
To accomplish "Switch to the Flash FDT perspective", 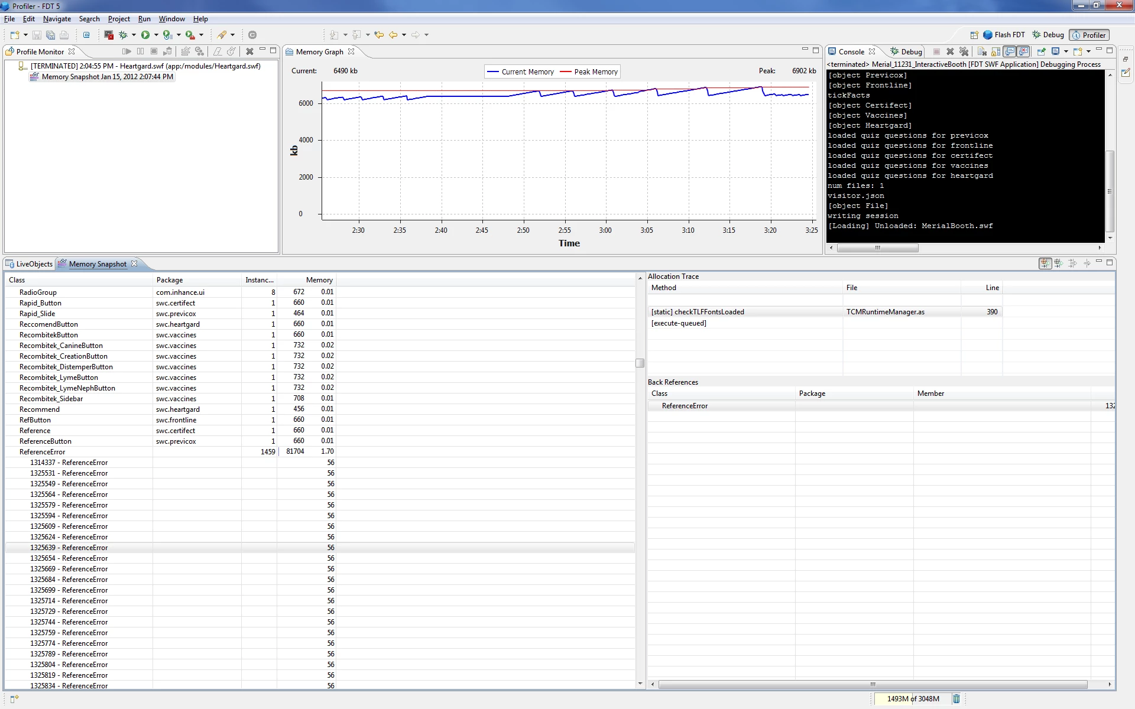I will 1004,35.
